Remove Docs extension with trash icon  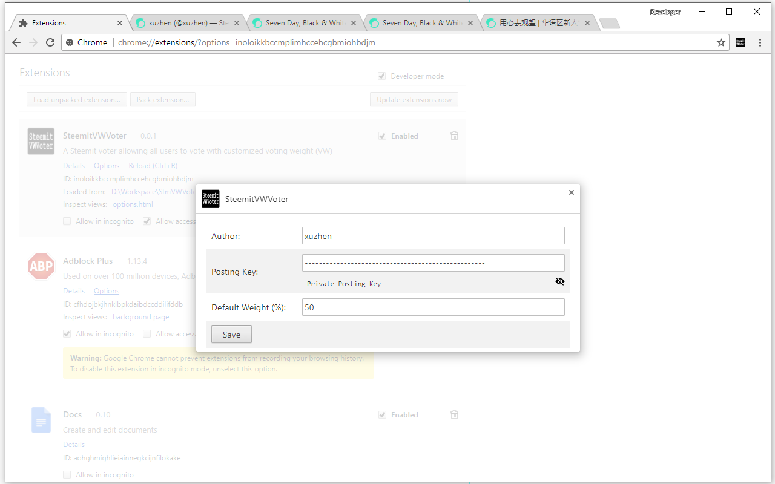tap(454, 415)
